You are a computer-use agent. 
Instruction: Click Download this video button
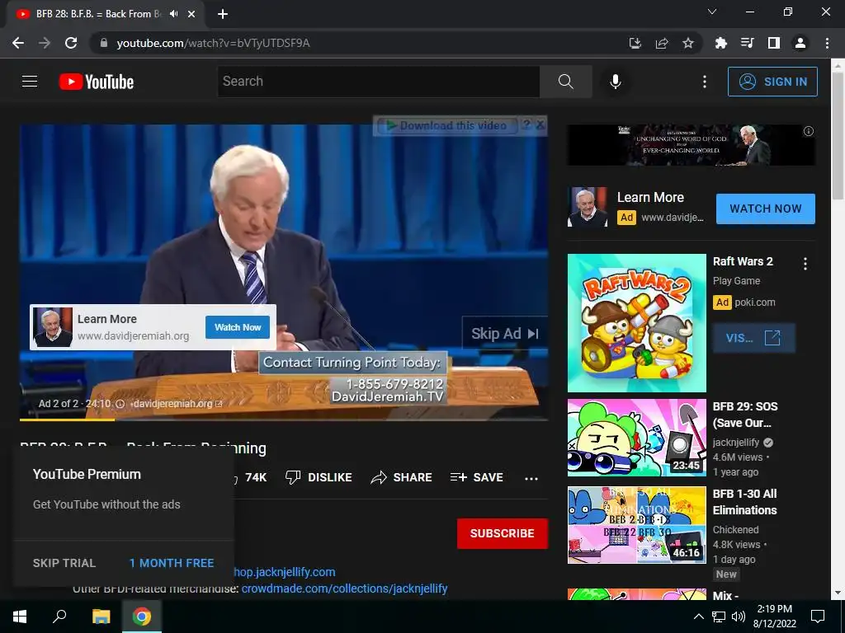tap(447, 125)
